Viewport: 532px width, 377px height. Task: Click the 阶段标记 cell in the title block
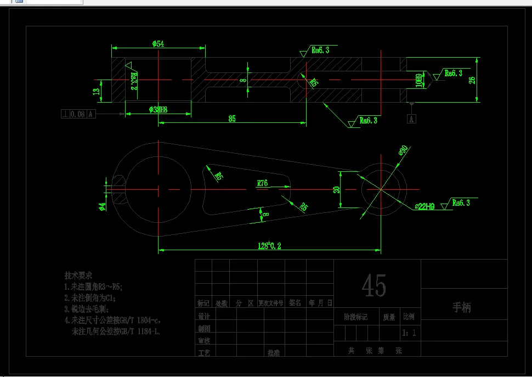click(357, 317)
